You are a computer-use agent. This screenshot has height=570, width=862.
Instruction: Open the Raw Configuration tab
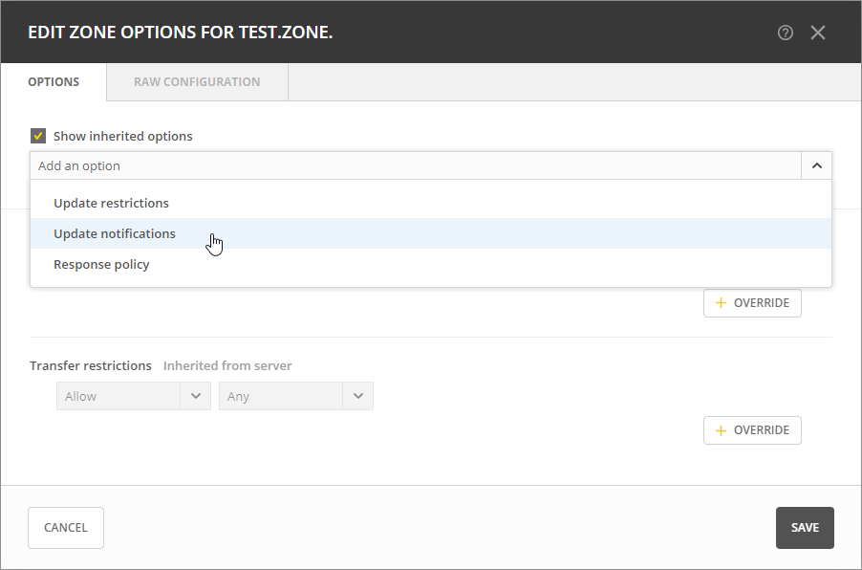[x=197, y=82]
